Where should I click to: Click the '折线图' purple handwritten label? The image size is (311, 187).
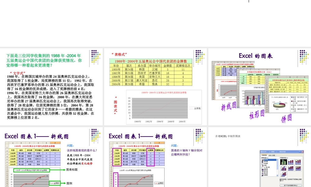[x=229, y=106]
